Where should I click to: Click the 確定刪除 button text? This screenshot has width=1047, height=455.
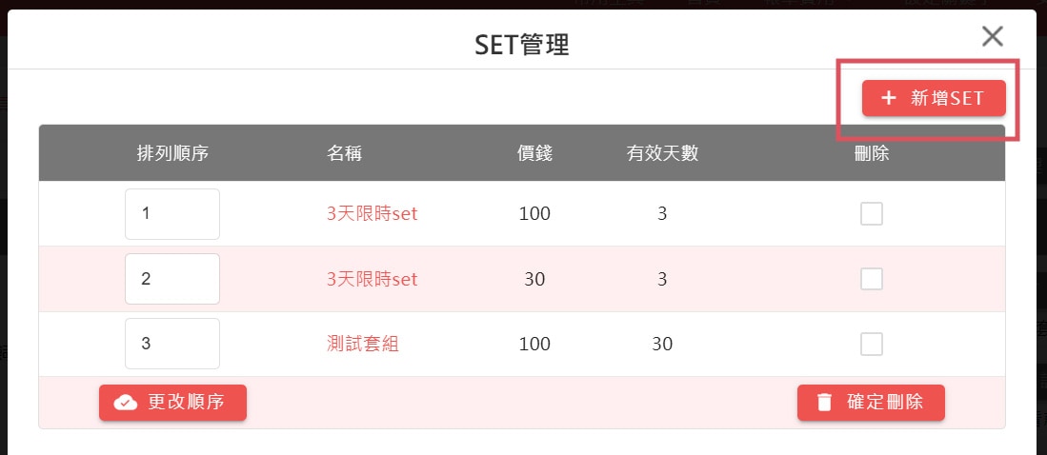click(885, 403)
